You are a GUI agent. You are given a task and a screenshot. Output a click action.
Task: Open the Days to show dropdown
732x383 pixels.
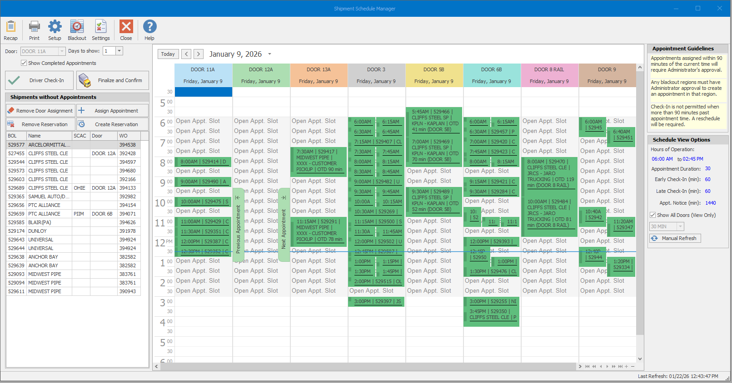120,51
